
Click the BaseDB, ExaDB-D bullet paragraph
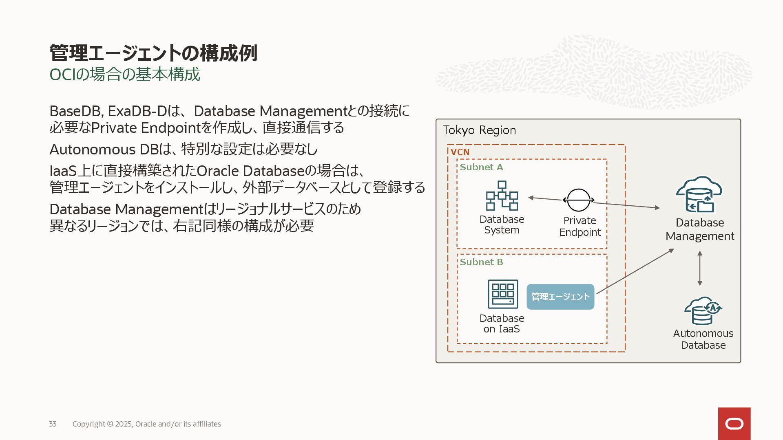[229, 119]
